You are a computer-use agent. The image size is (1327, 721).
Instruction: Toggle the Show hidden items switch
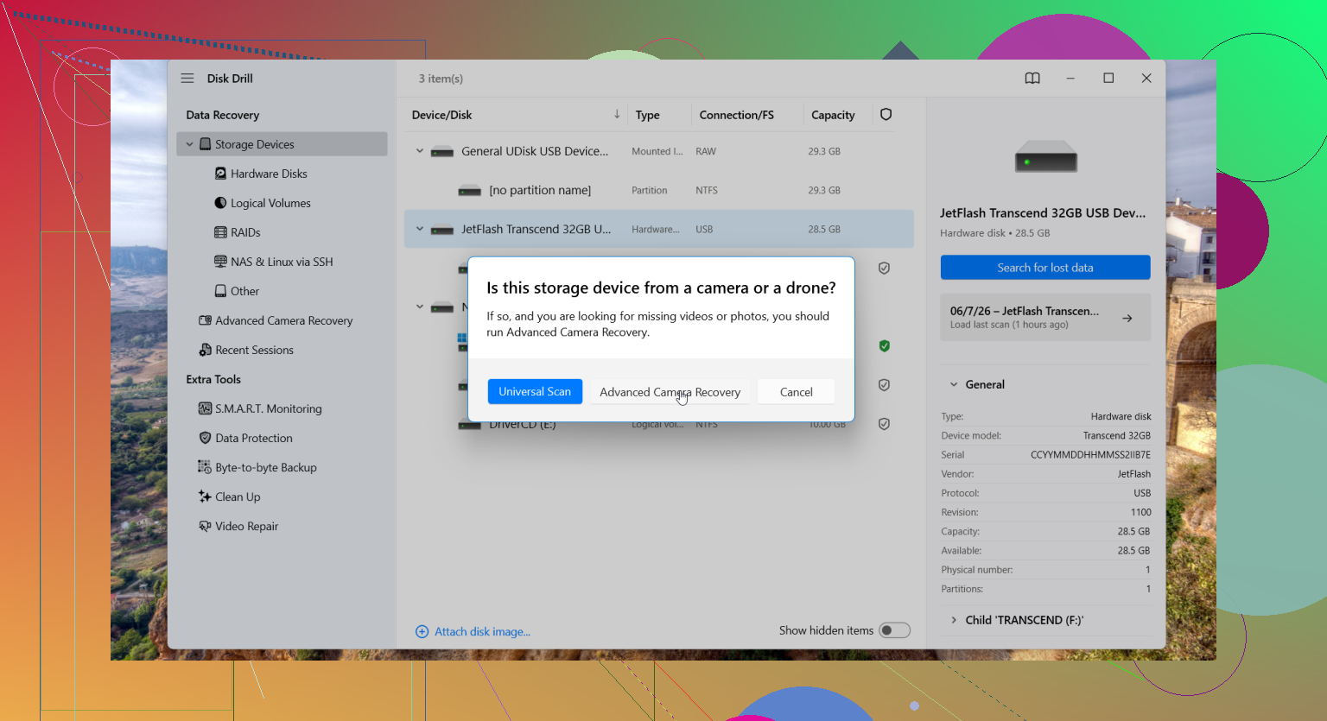[x=894, y=630]
